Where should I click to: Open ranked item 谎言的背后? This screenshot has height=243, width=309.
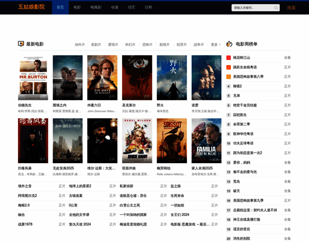tap(242, 229)
